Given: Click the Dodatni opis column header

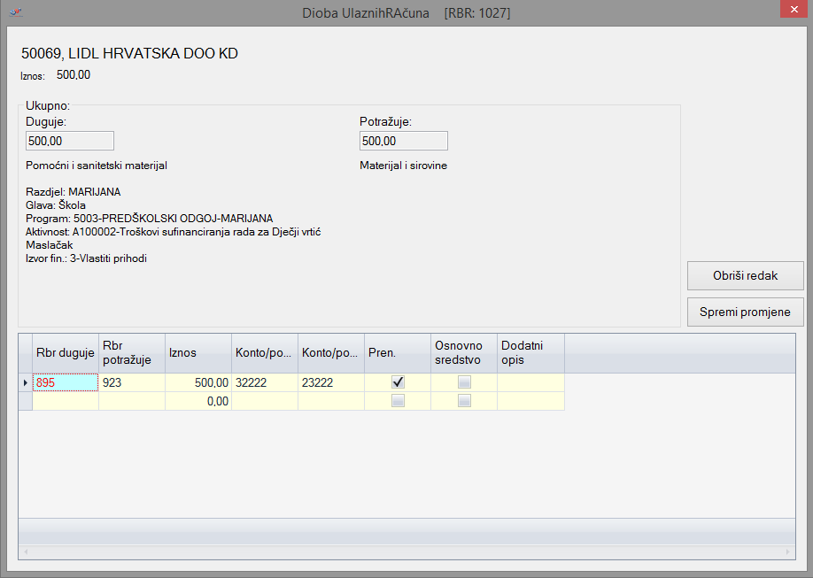Looking at the screenshot, I should click(x=530, y=352).
